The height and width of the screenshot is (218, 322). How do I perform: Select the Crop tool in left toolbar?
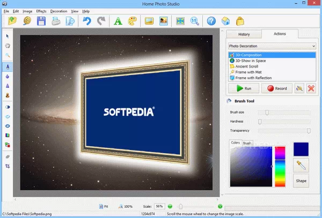pyautogui.click(x=8, y=167)
